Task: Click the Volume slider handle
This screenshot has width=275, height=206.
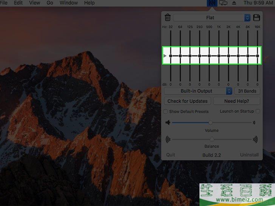Action: (x=210, y=123)
